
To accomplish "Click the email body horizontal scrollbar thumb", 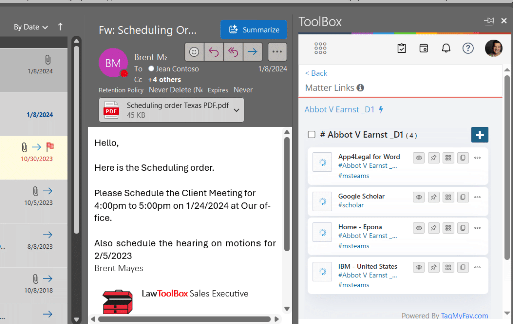I will click(184, 319).
